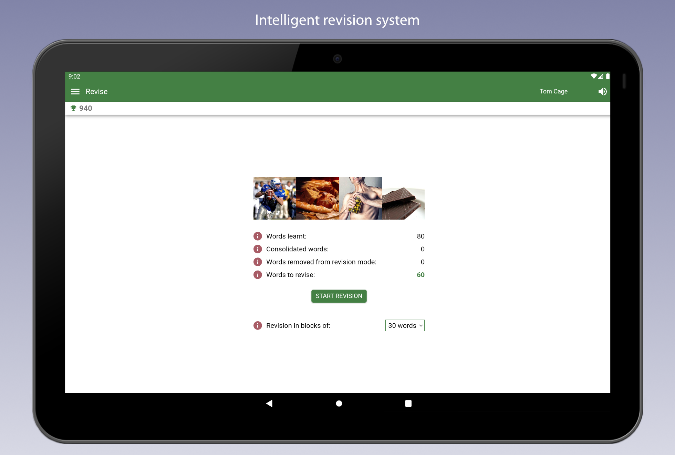Tap the man holding jar thumbnail
The height and width of the screenshot is (455, 675).
[x=360, y=198]
